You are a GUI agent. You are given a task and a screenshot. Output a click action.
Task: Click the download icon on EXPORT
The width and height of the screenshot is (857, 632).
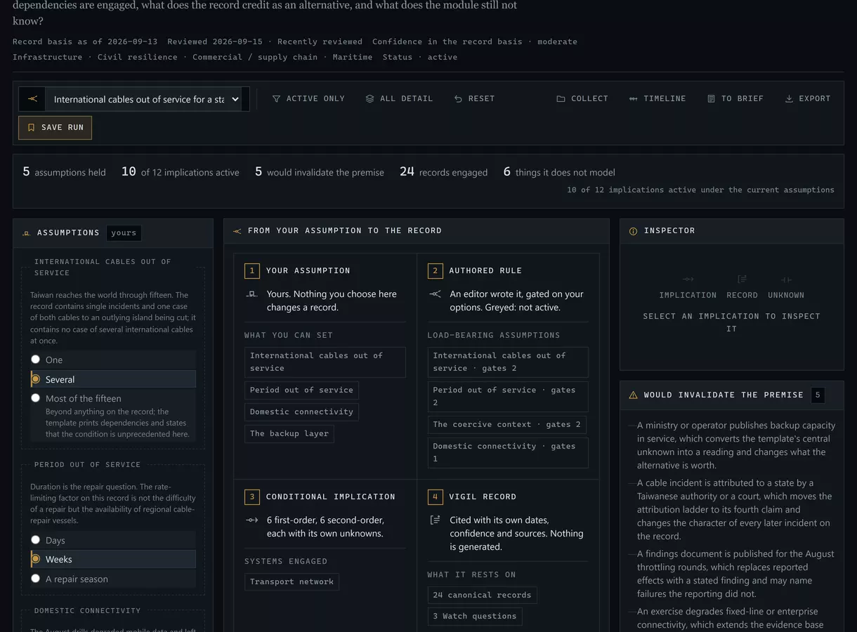click(x=789, y=99)
